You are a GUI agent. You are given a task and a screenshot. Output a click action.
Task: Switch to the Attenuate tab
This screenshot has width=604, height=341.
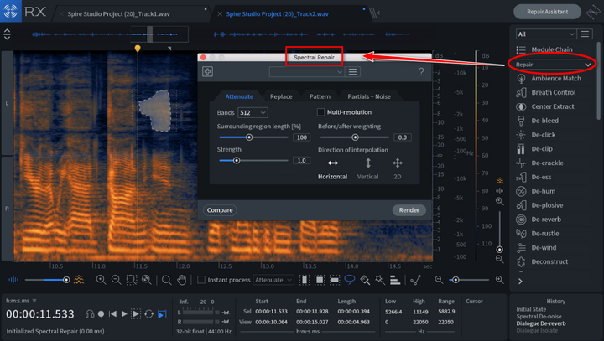tap(239, 96)
